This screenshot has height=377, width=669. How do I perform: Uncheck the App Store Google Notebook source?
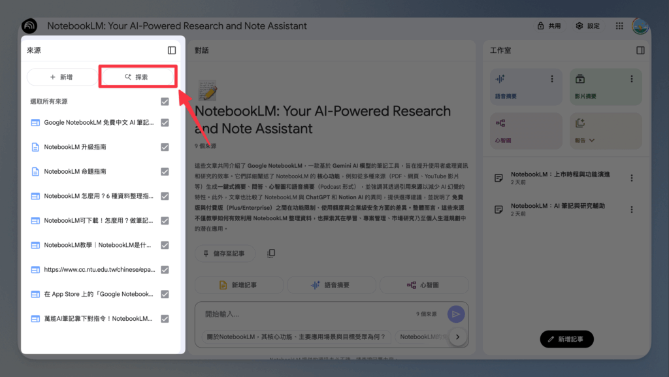pos(165,294)
